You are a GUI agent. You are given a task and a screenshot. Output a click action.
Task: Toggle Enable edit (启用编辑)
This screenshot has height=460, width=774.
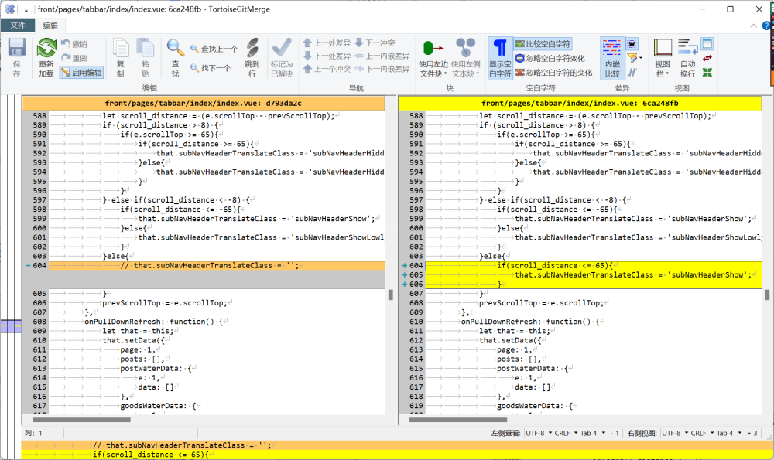81,73
